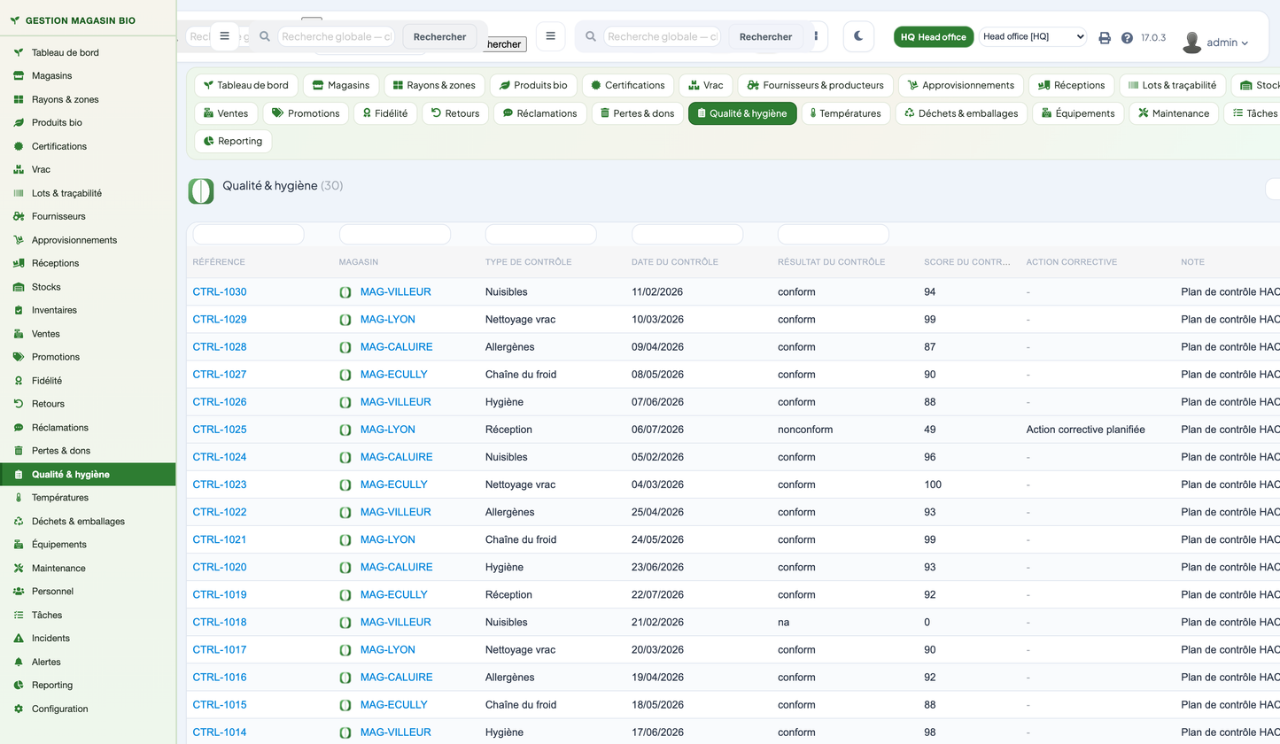
Task: Sort by the RÉFÉRENCE column header
Action: pos(219,262)
